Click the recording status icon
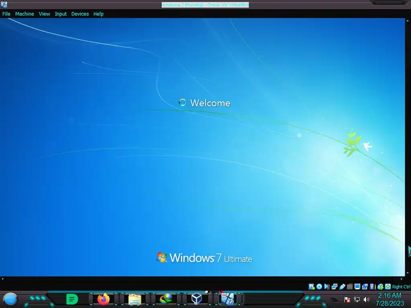The height and width of the screenshot is (308, 411). coord(365,286)
